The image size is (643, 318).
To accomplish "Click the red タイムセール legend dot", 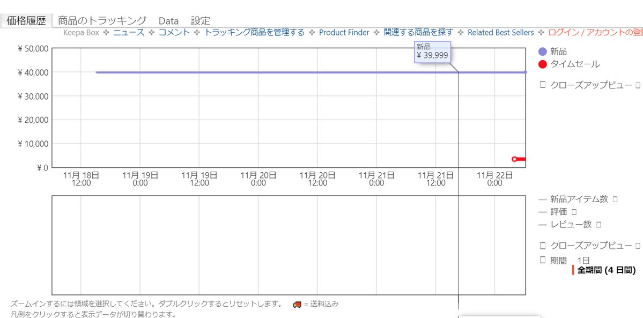I will [x=542, y=64].
